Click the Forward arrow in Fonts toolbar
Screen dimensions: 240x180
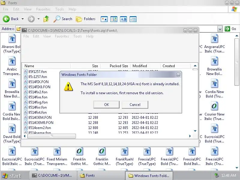tap(31, 19)
